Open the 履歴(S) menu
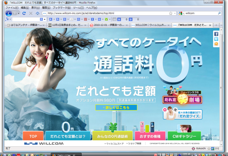Viewport: 228px width, 156px height. (x=46, y=8)
